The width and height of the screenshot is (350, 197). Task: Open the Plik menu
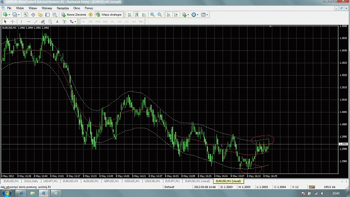click(x=9, y=8)
